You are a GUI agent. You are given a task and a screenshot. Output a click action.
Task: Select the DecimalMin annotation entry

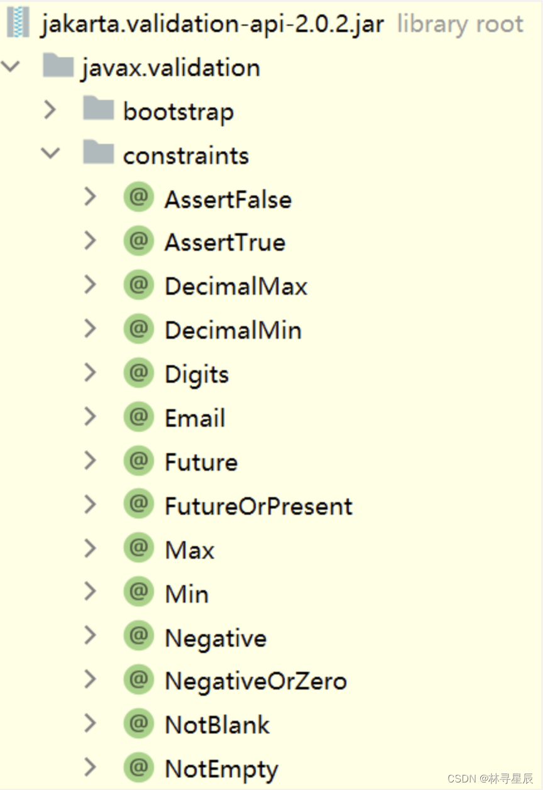pos(233,331)
